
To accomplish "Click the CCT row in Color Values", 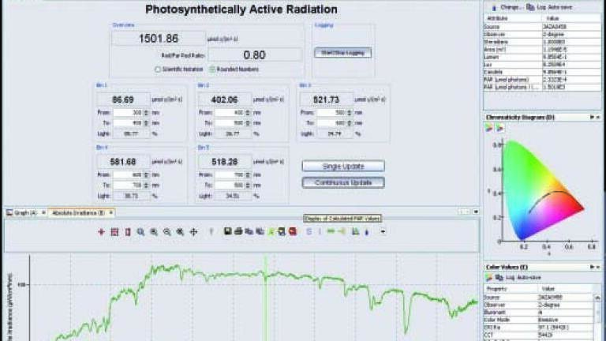I will (538, 335).
